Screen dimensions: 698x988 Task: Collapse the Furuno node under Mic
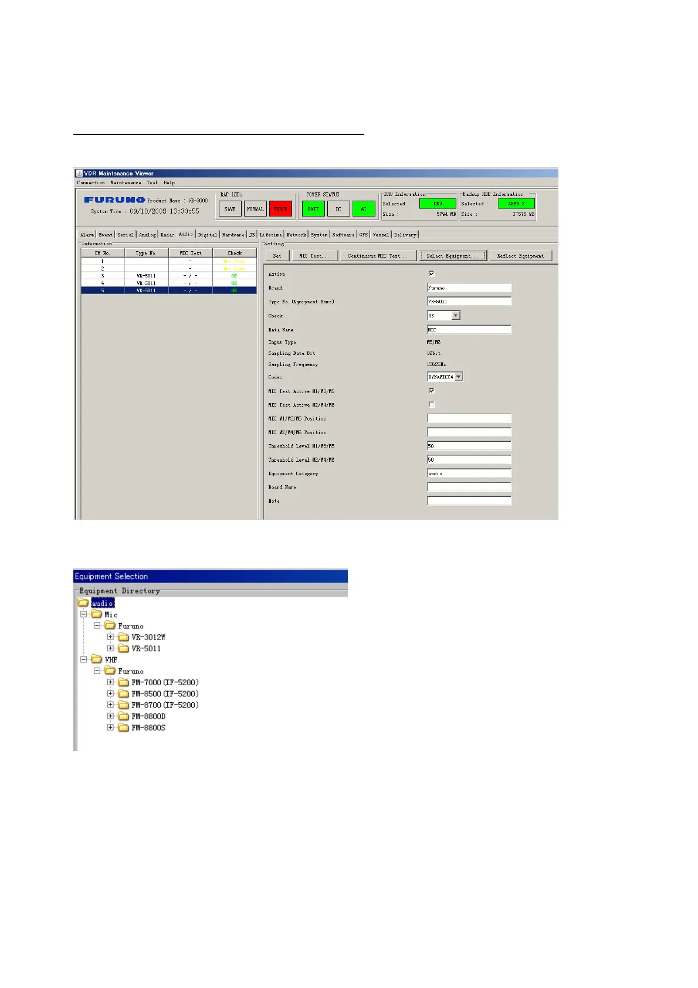click(x=97, y=625)
